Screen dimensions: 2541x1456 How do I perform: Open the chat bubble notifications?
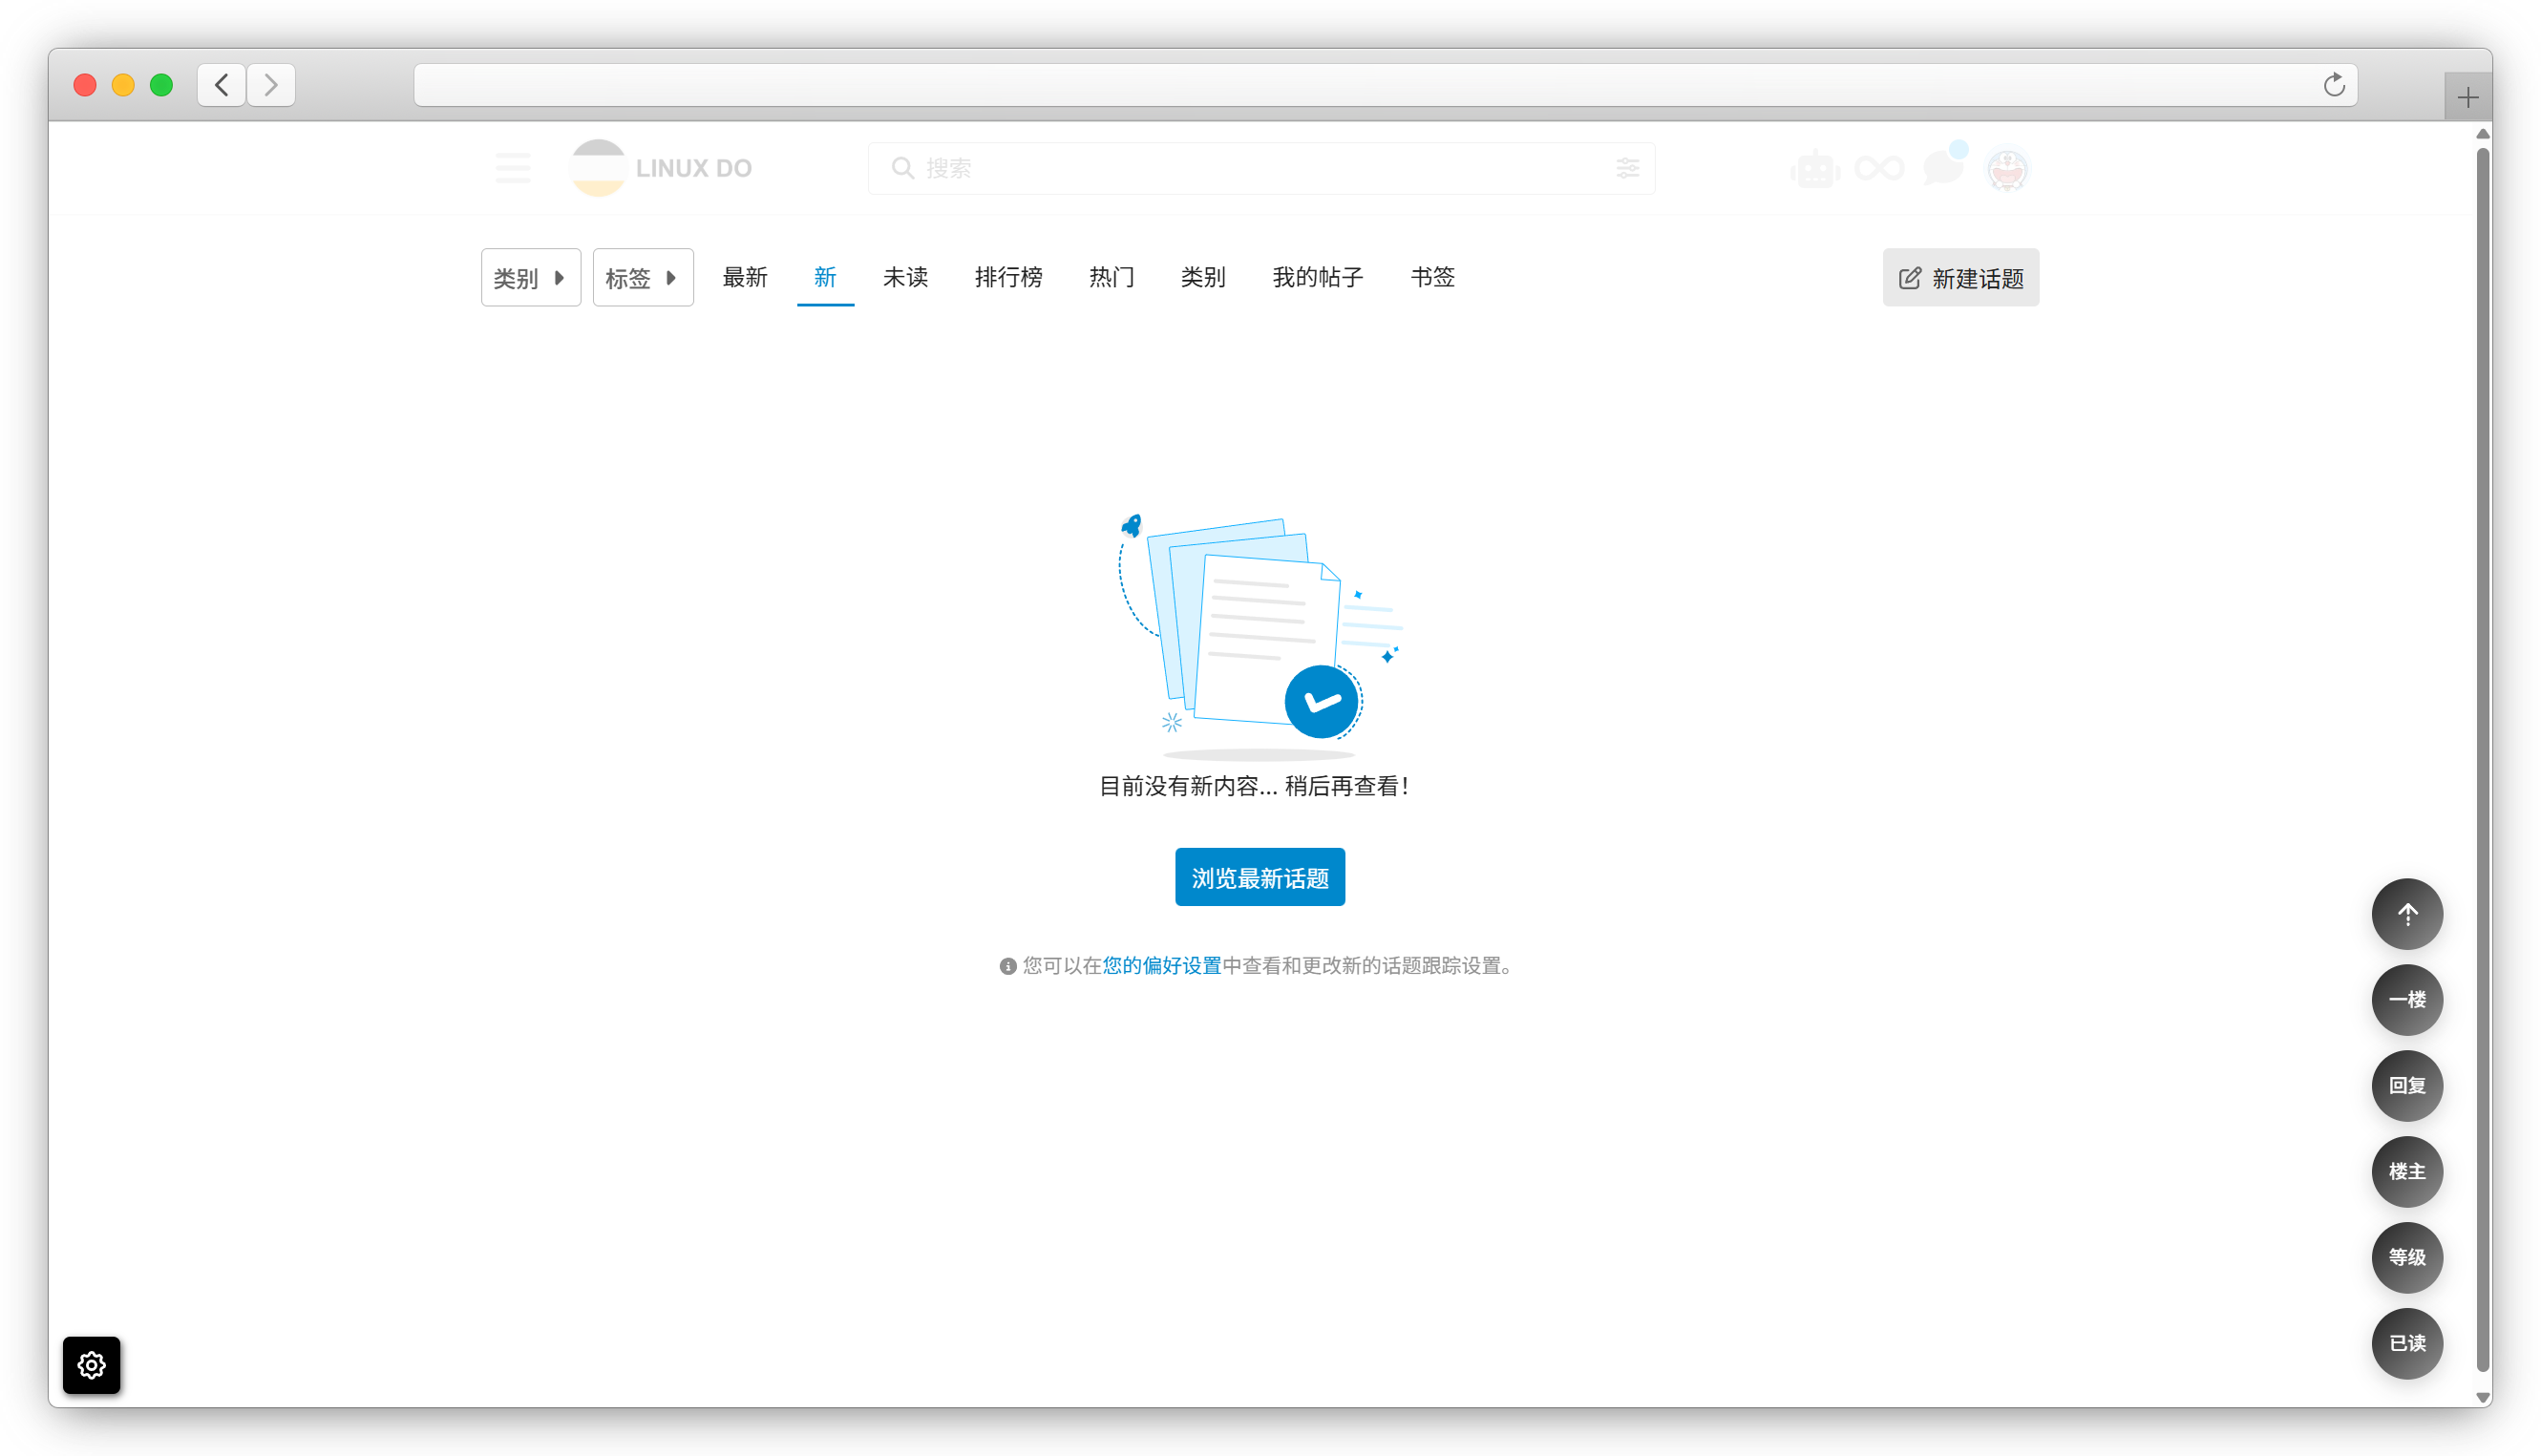tap(1943, 167)
